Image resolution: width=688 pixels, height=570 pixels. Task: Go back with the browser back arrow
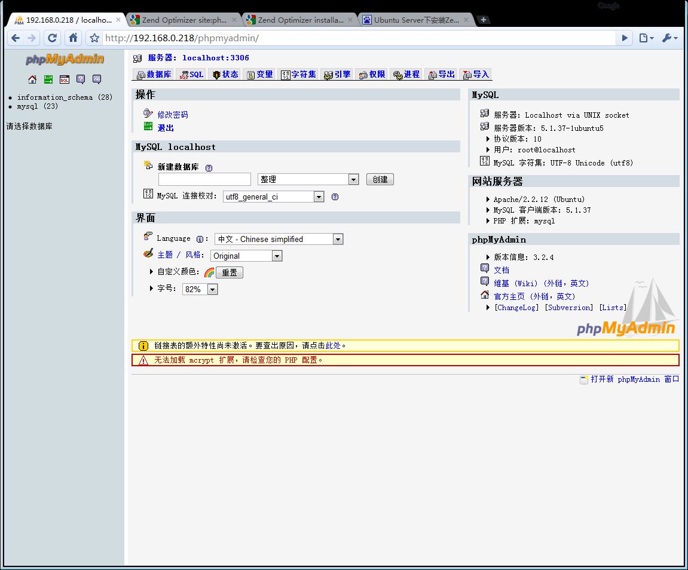click(x=16, y=38)
